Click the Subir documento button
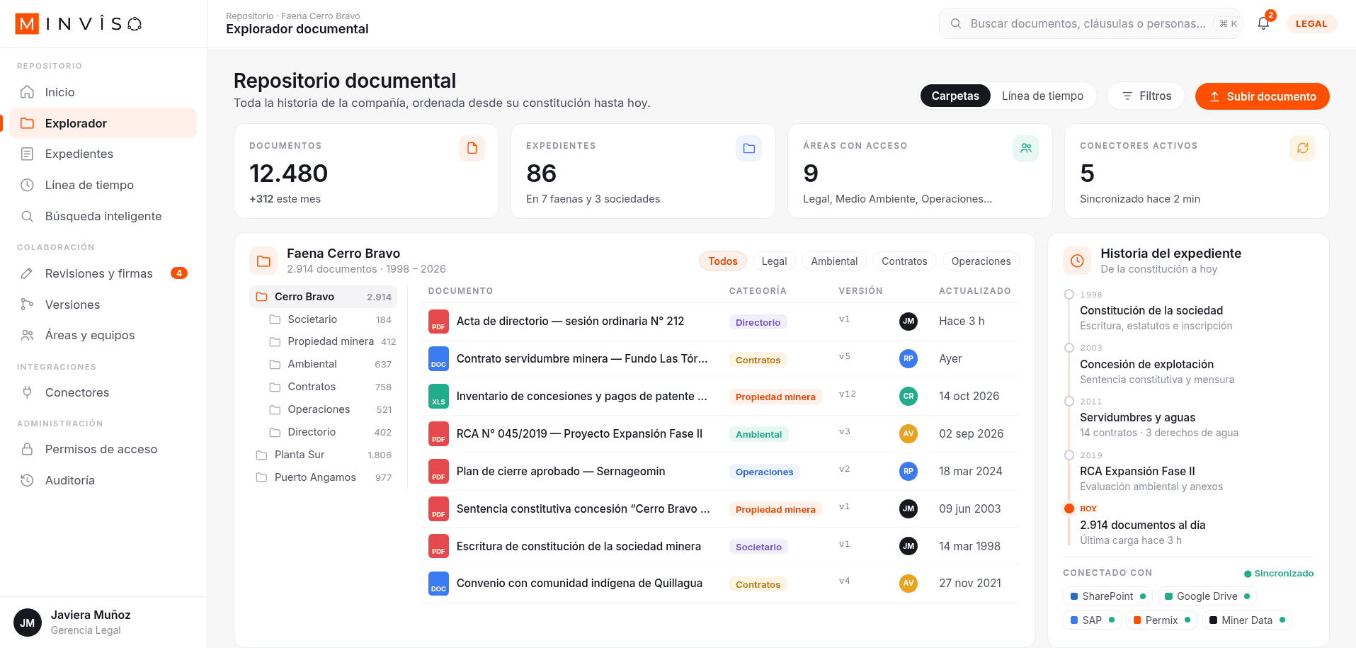Screen dimensions: 1356x648 pyautogui.click(x=1263, y=96)
